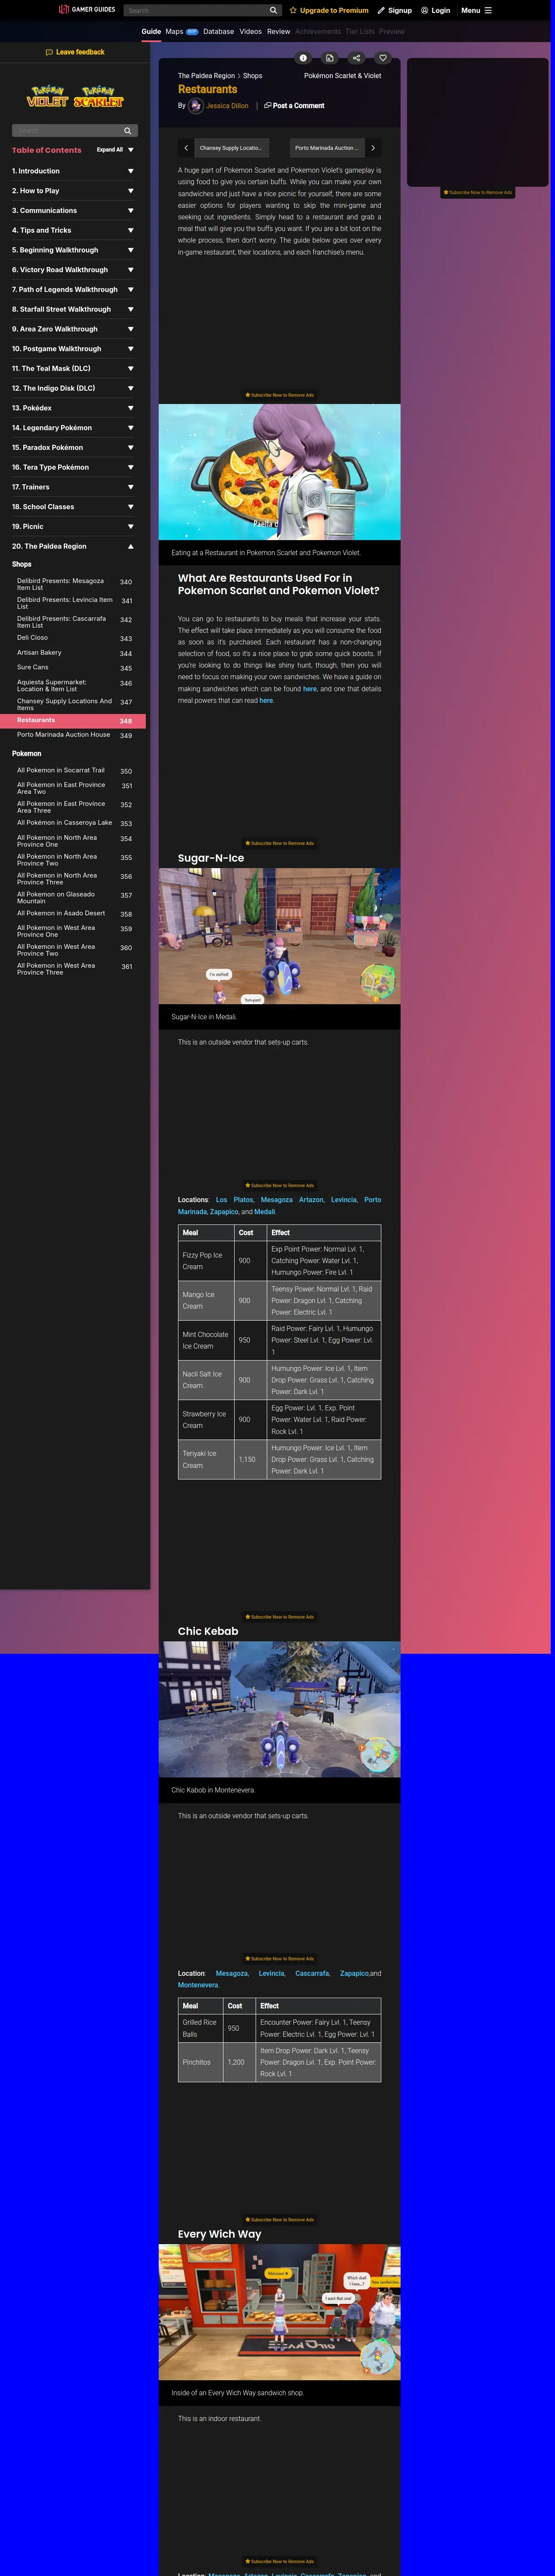Open Artazon location link under Sugar-N-Ice
The image size is (555, 2576).
coord(311,1199)
